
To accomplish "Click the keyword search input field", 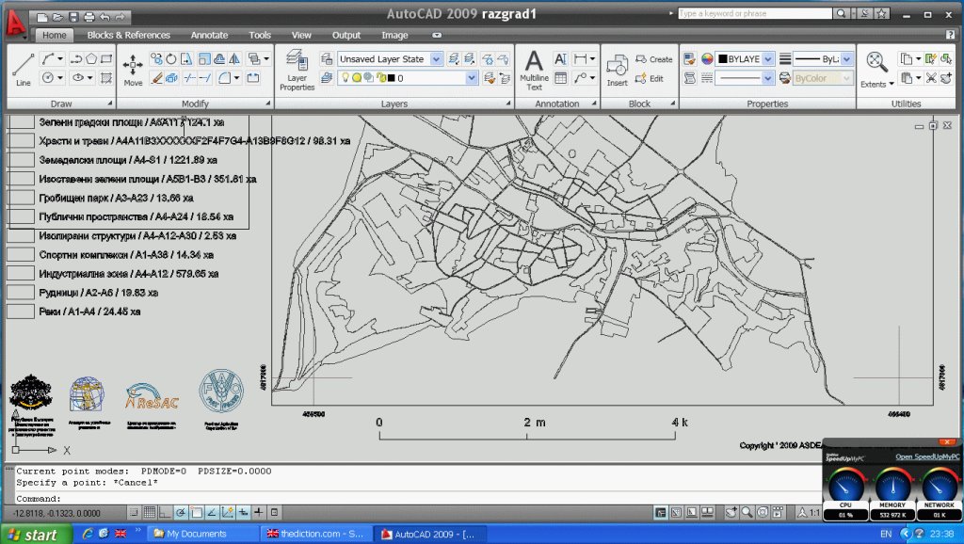I will click(755, 14).
